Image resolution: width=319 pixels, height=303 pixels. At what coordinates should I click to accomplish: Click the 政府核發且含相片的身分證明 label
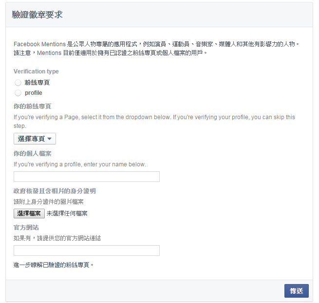[x=55, y=191]
